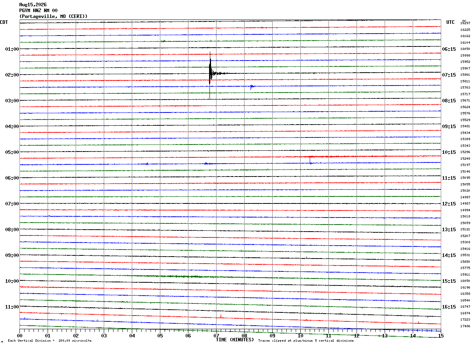
Task: Click the small blue event after the quake
Action: click(252, 87)
